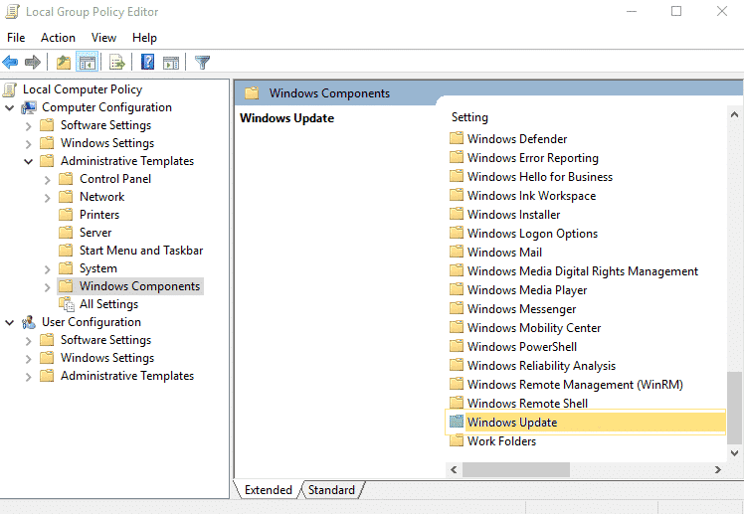Click the horizontal scrollbar right arrow

[718, 469]
